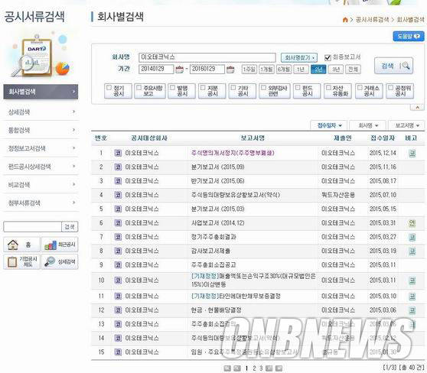
Task: Check the 기타공시 checkbox
Action: coord(233,88)
